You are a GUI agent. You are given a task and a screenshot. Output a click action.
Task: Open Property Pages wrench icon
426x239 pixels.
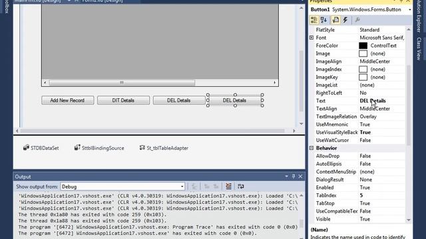pyautogui.click(x=357, y=20)
